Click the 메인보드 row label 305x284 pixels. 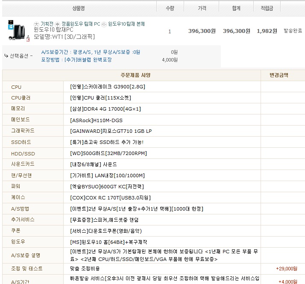click(21, 120)
